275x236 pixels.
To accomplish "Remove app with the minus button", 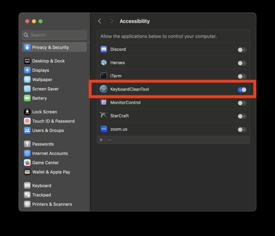I will click(109, 140).
